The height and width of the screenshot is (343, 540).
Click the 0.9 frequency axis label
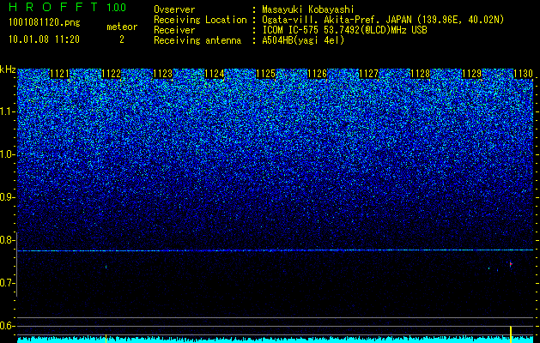click(x=8, y=197)
